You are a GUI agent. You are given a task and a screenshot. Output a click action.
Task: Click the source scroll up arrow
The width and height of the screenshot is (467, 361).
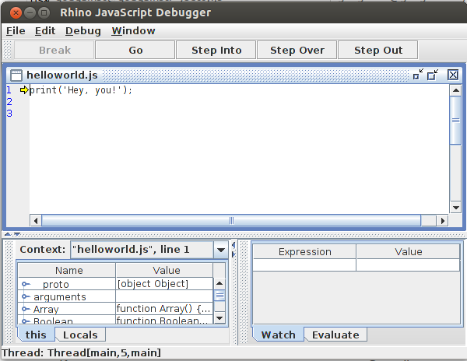coord(455,90)
